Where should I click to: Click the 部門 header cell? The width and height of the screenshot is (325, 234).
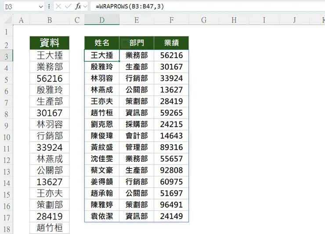[x=137, y=43]
